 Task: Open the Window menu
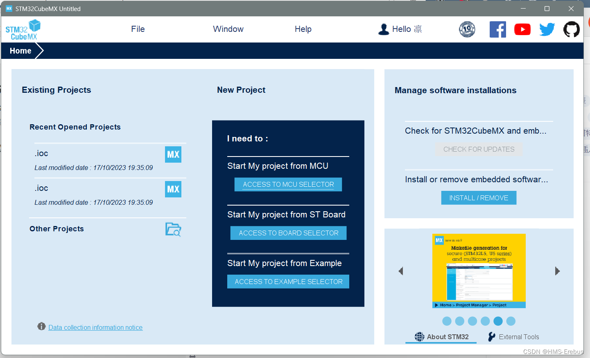(x=228, y=29)
